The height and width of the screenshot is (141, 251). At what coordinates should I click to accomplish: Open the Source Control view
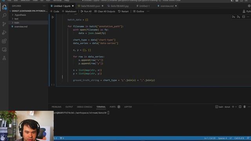click(4, 24)
